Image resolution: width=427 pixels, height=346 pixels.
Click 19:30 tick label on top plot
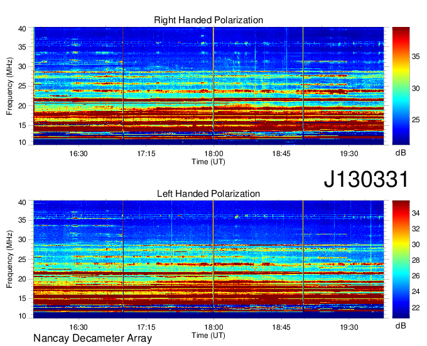(349, 154)
